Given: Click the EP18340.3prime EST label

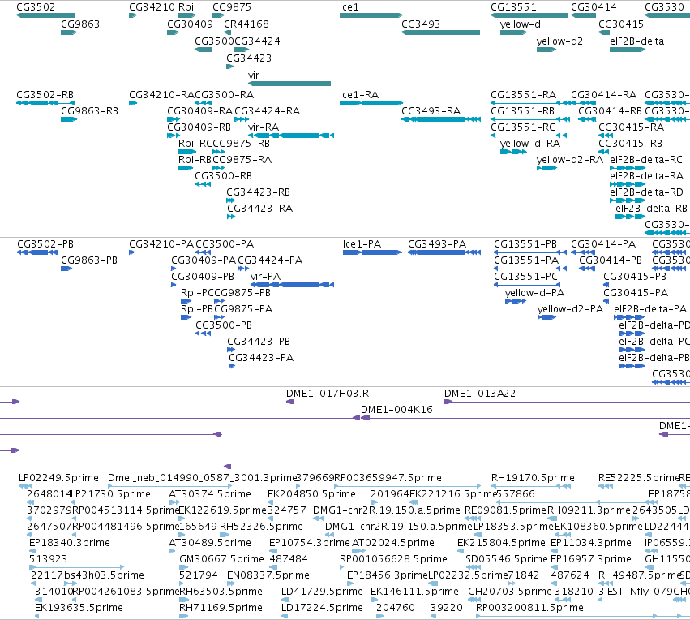Looking at the screenshot, I should tap(70, 543).
